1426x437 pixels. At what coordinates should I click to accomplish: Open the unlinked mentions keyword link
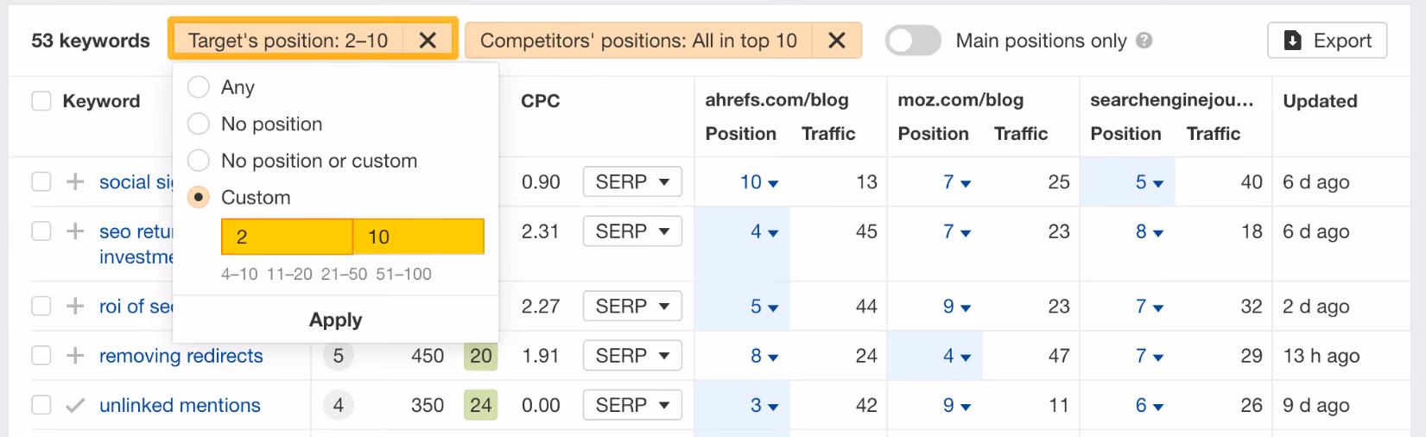[x=180, y=405]
